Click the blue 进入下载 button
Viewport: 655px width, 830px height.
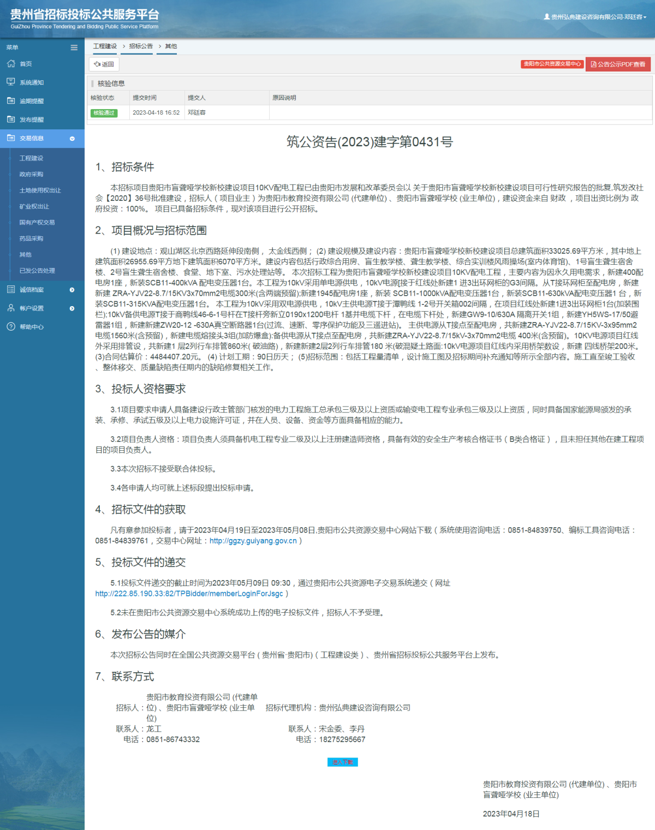tap(343, 762)
